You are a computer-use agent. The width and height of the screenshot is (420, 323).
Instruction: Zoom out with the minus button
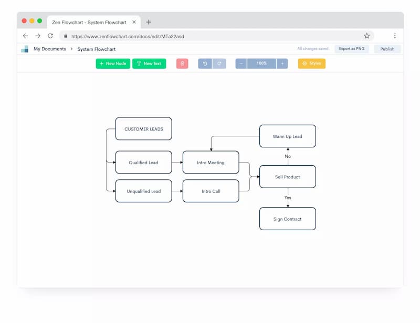click(x=241, y=63)
